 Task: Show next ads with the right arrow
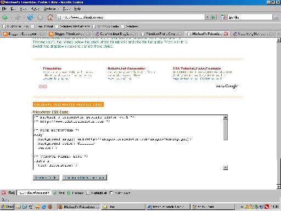45,87
